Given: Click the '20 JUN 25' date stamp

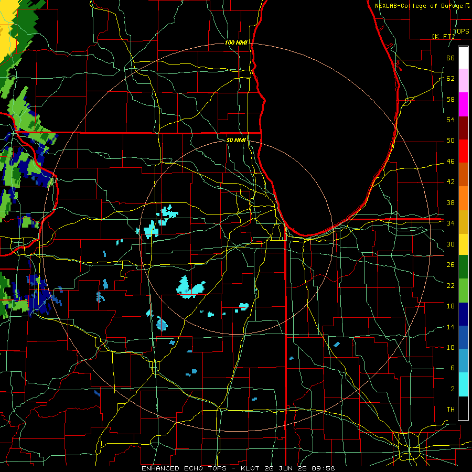Looking at the screenshot, I should [286, 468].
